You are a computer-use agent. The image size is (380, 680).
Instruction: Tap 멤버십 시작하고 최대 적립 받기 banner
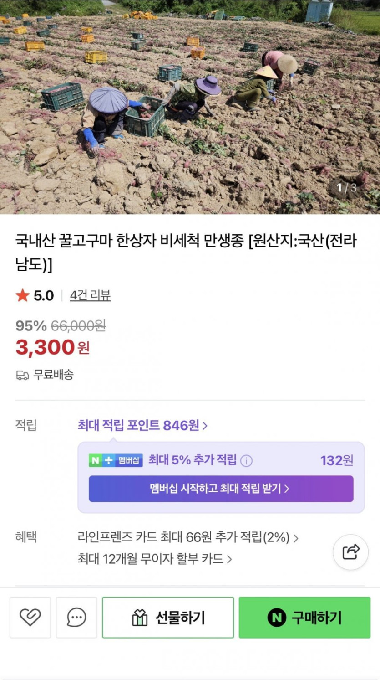click(221, 489)
